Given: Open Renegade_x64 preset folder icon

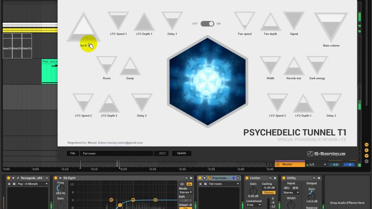Looking at the screenshot, I should click(x=9, y=184).
